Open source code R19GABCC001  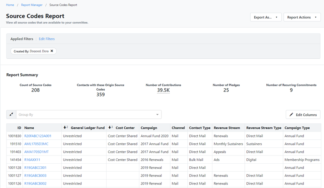pyautogui.click(x=35, y=168)
